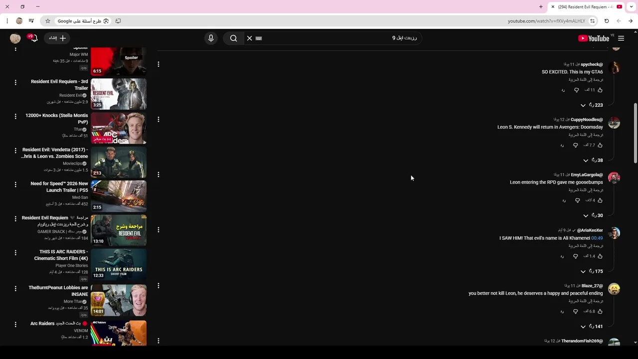Like the AriaKeoXer comment
Viewport: 638px width, 359px height.
pyautogui.click(x=600, y=256)
